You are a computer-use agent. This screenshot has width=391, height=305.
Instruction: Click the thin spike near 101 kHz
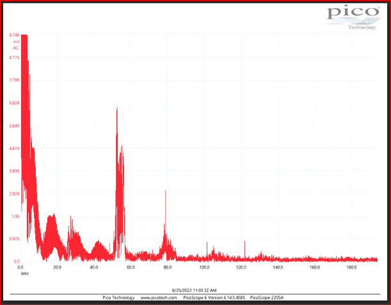click(x=207, y=250)
